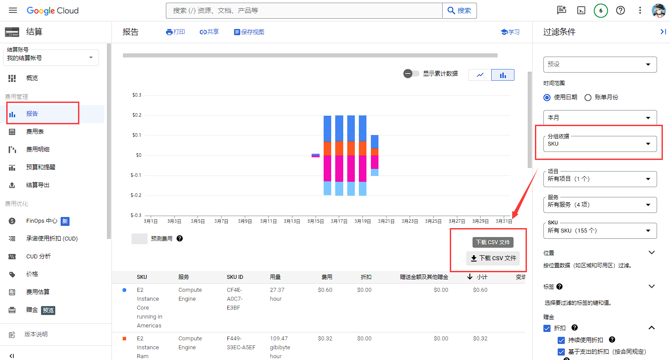Screen dimensions: 670x360
Task: Select 账单月份 radio button
Action: click(588, 97)
